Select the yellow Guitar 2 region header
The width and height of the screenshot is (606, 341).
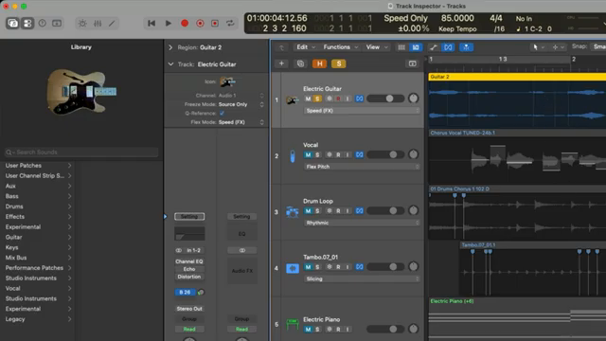click(x=517, y=77)
